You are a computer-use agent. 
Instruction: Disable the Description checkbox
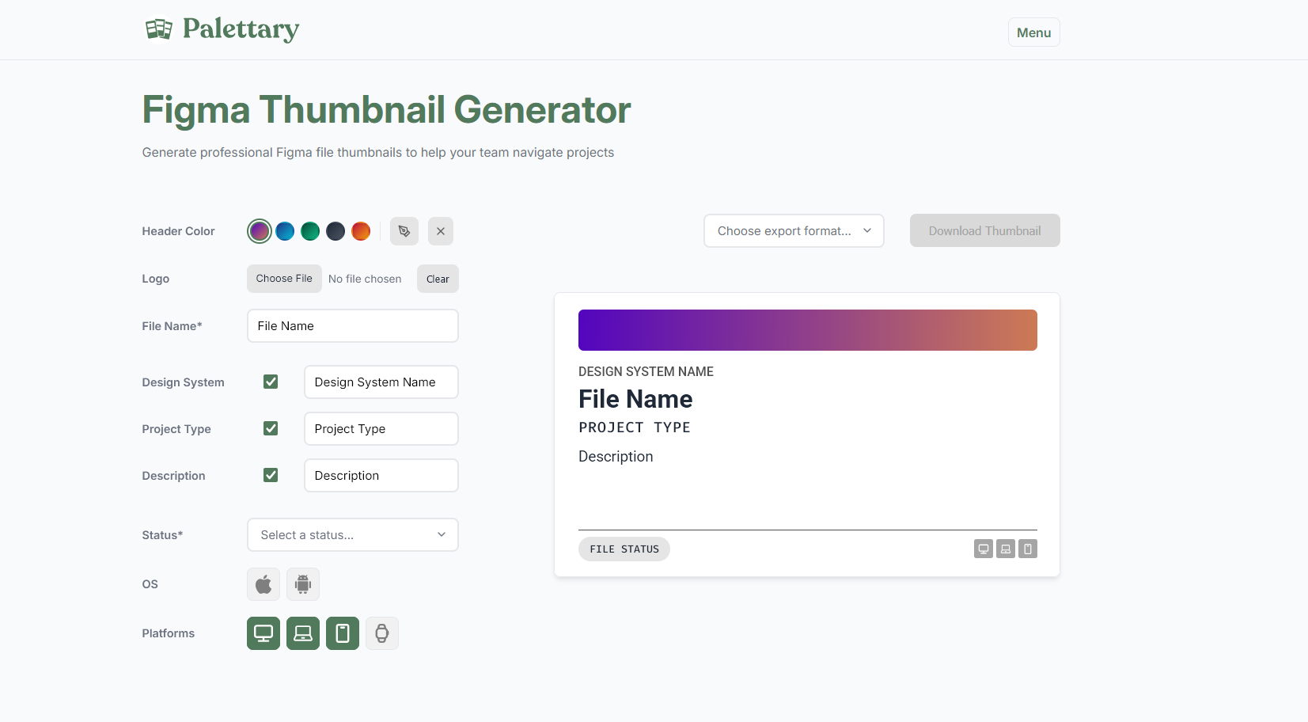tap(271, 474)
